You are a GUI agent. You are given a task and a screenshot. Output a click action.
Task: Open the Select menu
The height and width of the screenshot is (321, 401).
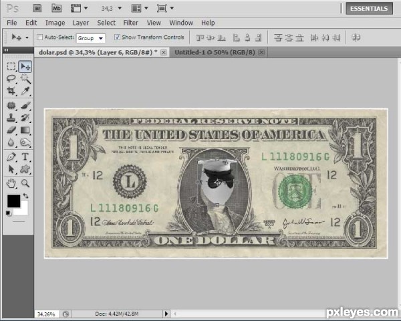106,23
